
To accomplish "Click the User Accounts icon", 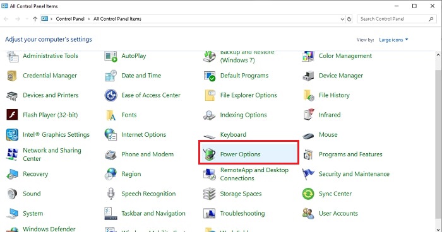I will [x=308, y=214].
